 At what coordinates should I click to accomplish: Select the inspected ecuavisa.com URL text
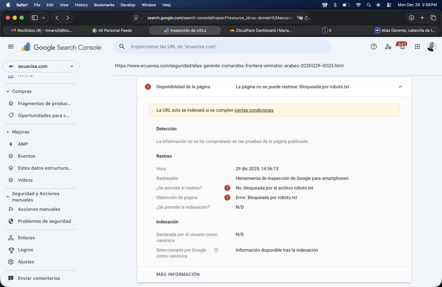(229, 66)
